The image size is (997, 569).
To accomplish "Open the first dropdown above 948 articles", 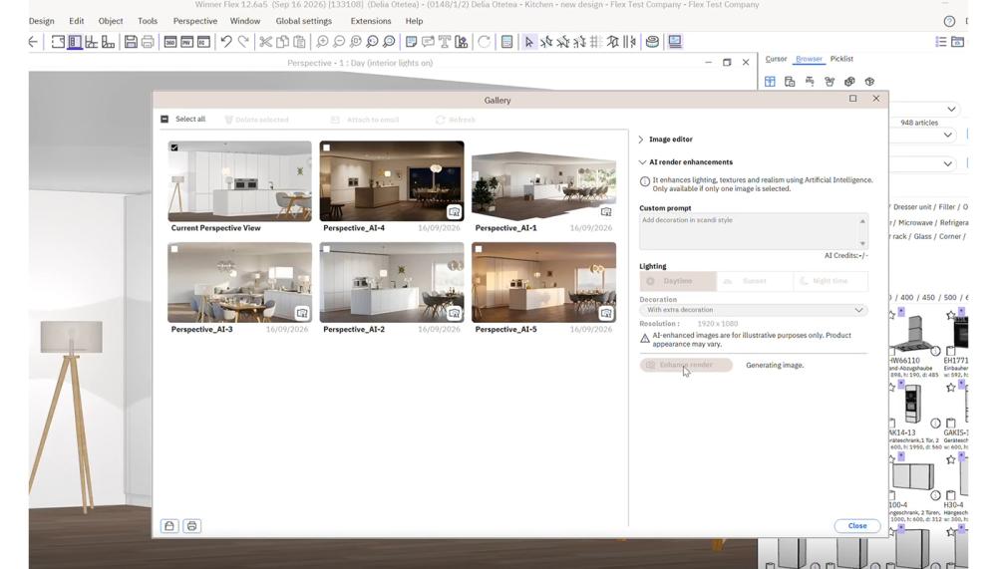I will (x=951, y=109).
